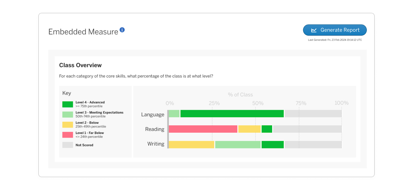Screen dimensions: 413x190
Task: Select the Reading row label
Action: tap(154, 129)
